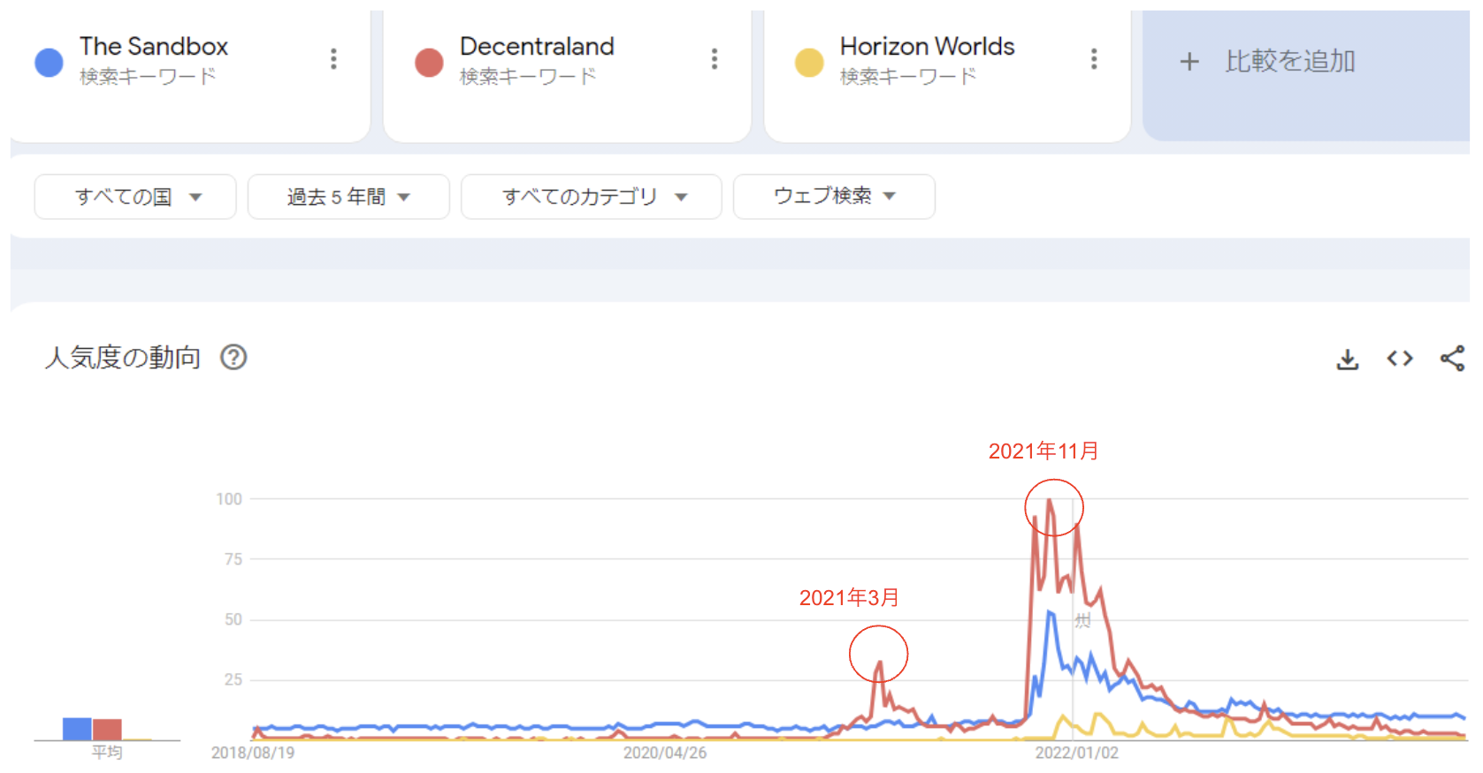1483x773 pixels.
Task: Open options menu for Horizon Worlds term
Action: 1094,59
